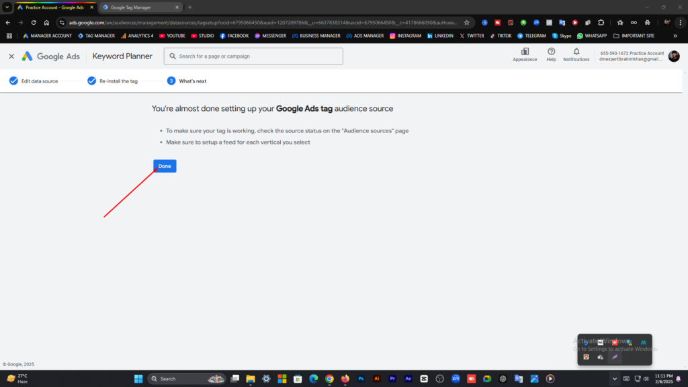Click the Google Ads logo
The image size is (688, 387).
(x=51, y=56)
